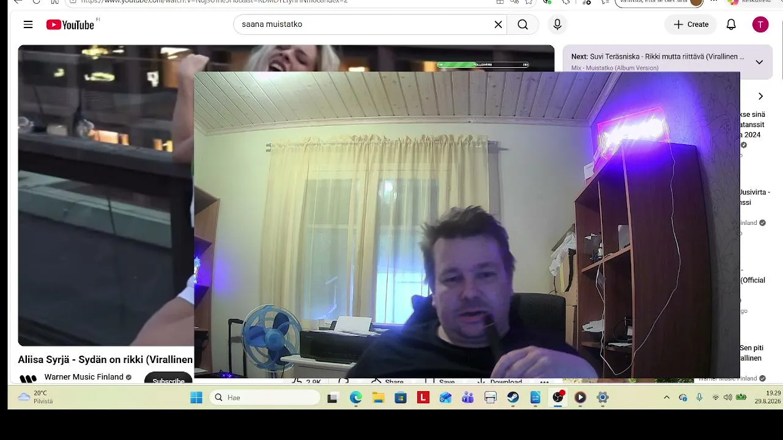Open Wi-Fi network settings in tray
This screenshot has width=783, height=440.
(716, 398)
